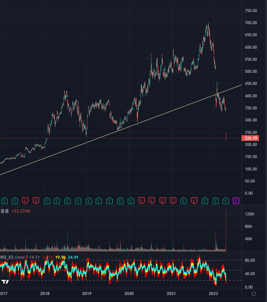Click the red 226.19 current price label

point(250,138)
